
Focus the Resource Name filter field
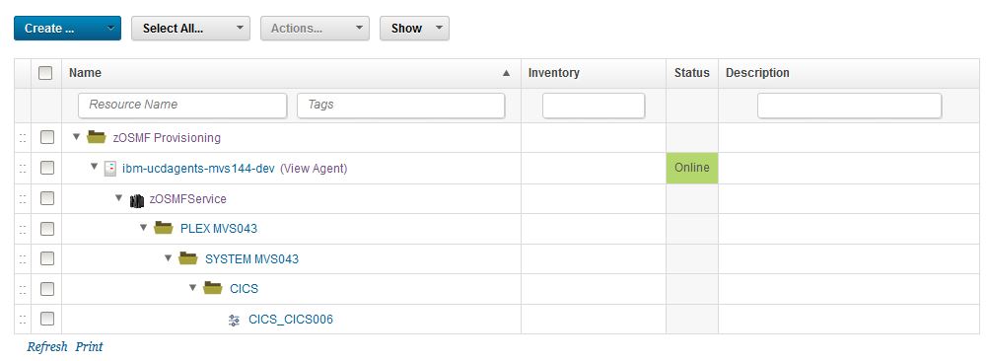182,105
